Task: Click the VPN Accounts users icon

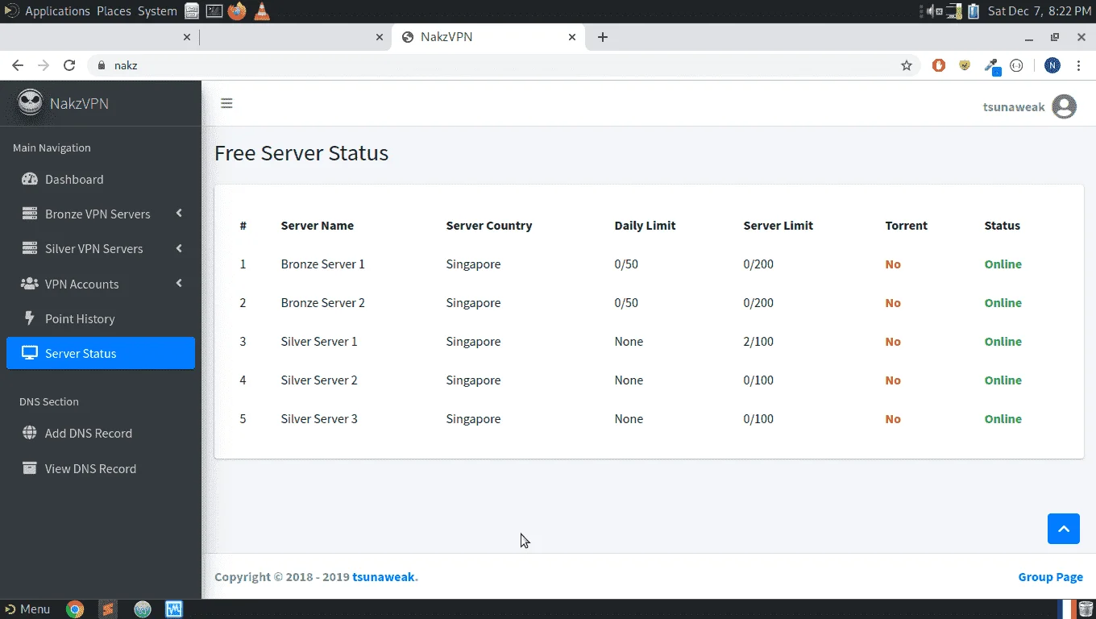Action: pyautogui.click(x=30, y=284)
